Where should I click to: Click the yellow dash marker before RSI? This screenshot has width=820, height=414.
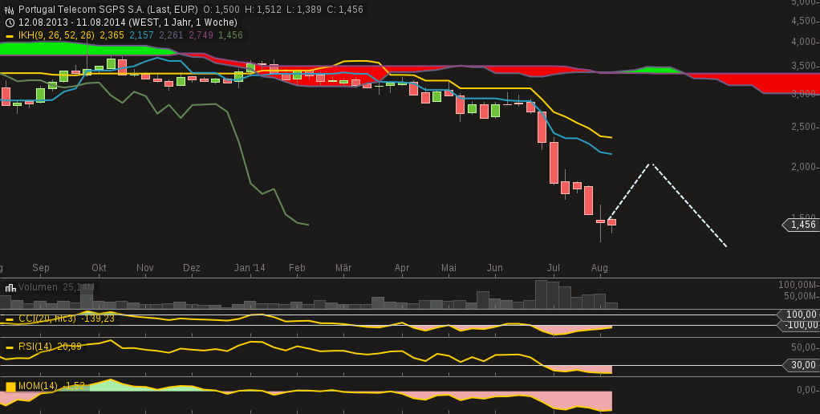pos(10,347)
